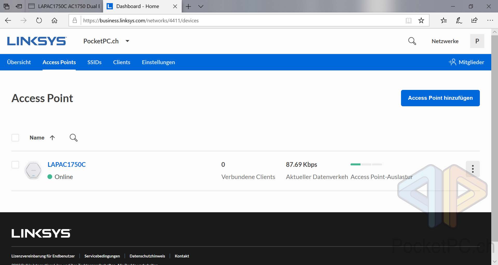Open the SSIDs tab
This screenshot has width=498, height=265.
(x=94, y=62)
